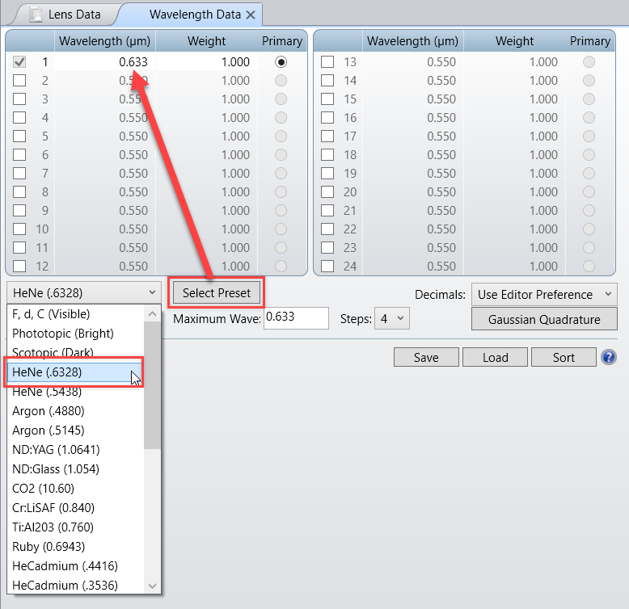The width and height of the screenshot is (629, 609).
Task: Click the wavelength 1 value cell 0.633
Action: 105,62
